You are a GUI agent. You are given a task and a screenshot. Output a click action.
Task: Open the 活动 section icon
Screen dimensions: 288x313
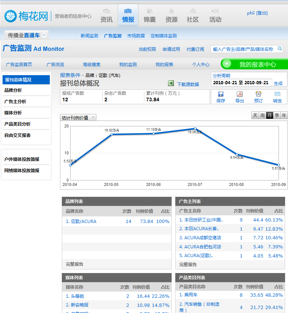coord(215,11)
